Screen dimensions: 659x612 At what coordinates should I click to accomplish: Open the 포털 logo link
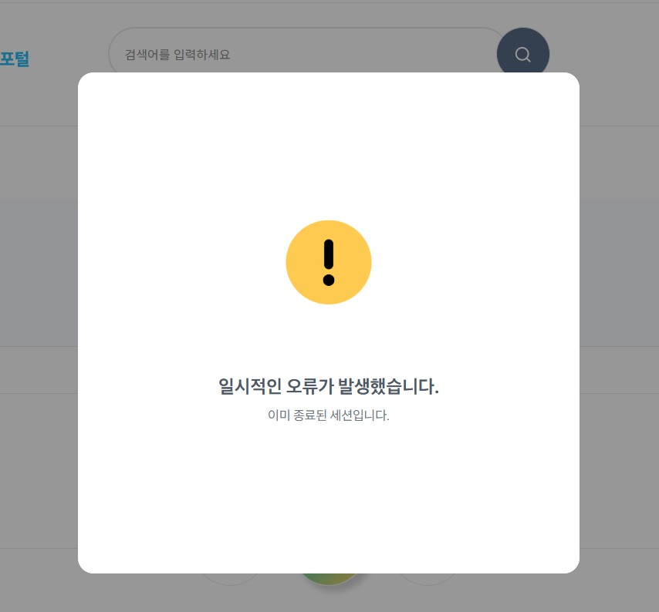point(15,58)
